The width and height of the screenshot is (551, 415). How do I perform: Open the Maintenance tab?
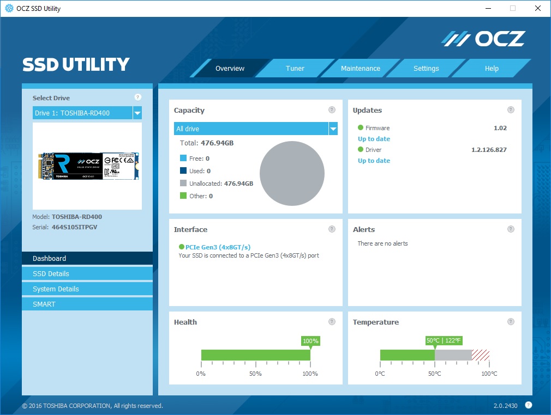pyautogui.click(x=360, y=69)
